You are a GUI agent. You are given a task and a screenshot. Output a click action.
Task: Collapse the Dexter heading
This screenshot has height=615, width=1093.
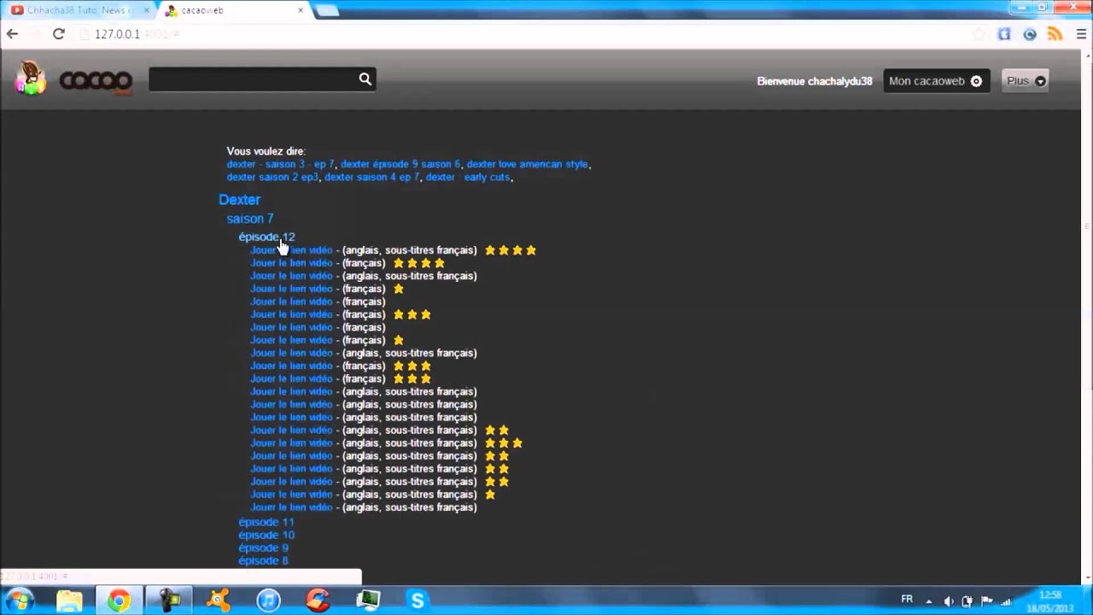pos(239,200)
